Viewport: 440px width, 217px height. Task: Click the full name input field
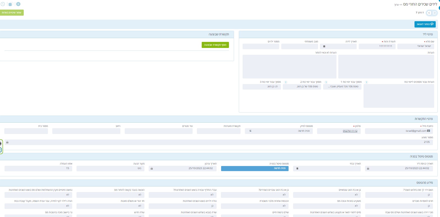click(416, 46)
